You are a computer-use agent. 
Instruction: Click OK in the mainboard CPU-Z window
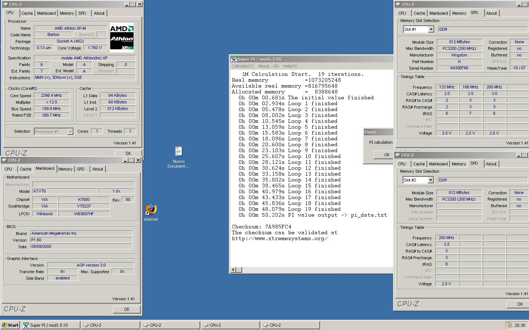[x=127, y=309]
